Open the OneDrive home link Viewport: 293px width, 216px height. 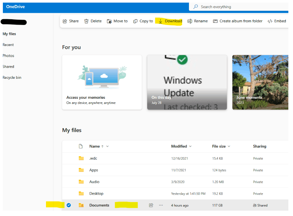16,6
